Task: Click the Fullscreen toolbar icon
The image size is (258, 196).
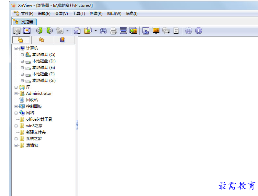Action: 27,31
